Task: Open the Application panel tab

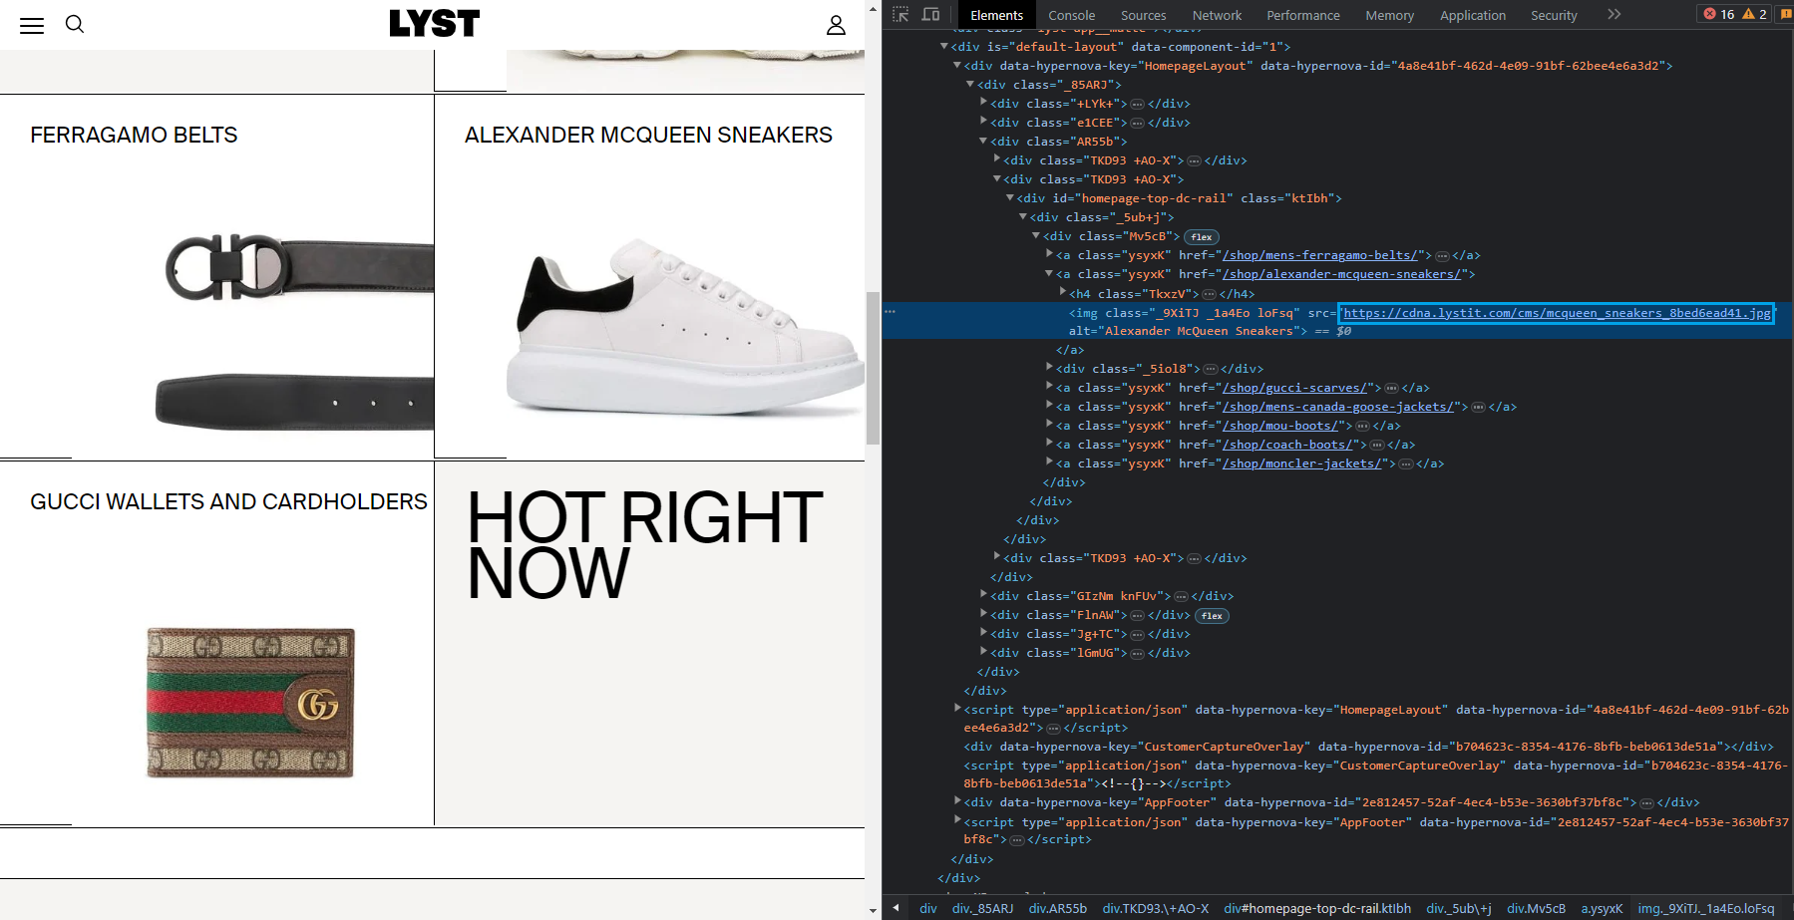Action: pos(1473,15)
